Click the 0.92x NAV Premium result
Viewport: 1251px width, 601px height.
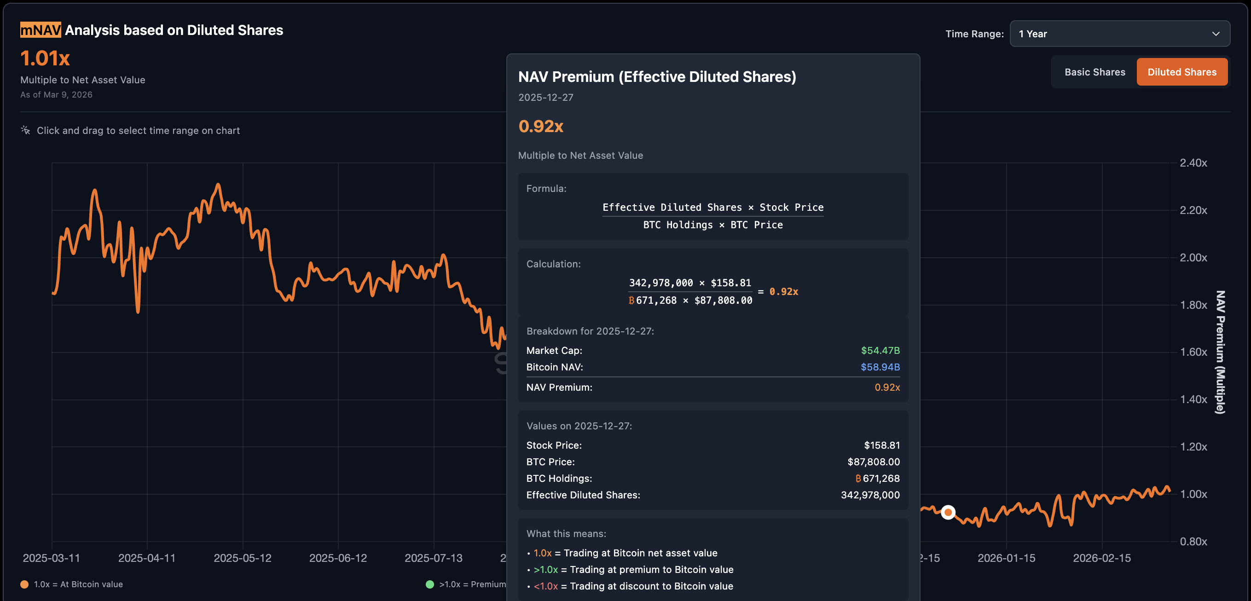point(887,387)
